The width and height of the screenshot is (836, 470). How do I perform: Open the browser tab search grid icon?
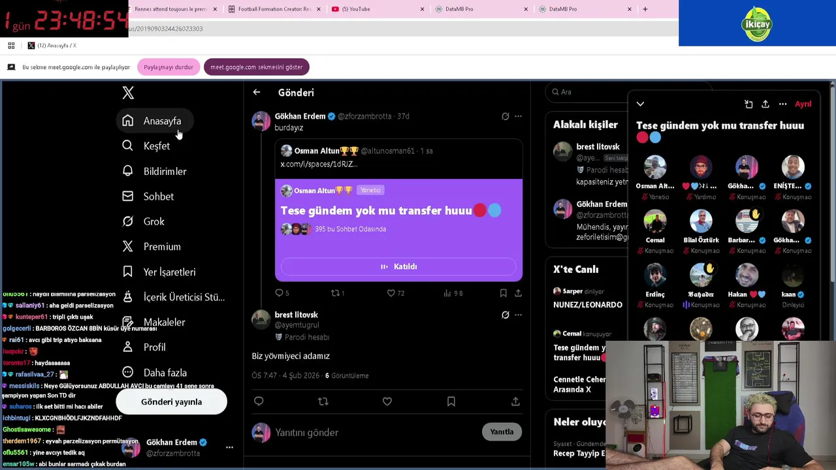(11, 46)
